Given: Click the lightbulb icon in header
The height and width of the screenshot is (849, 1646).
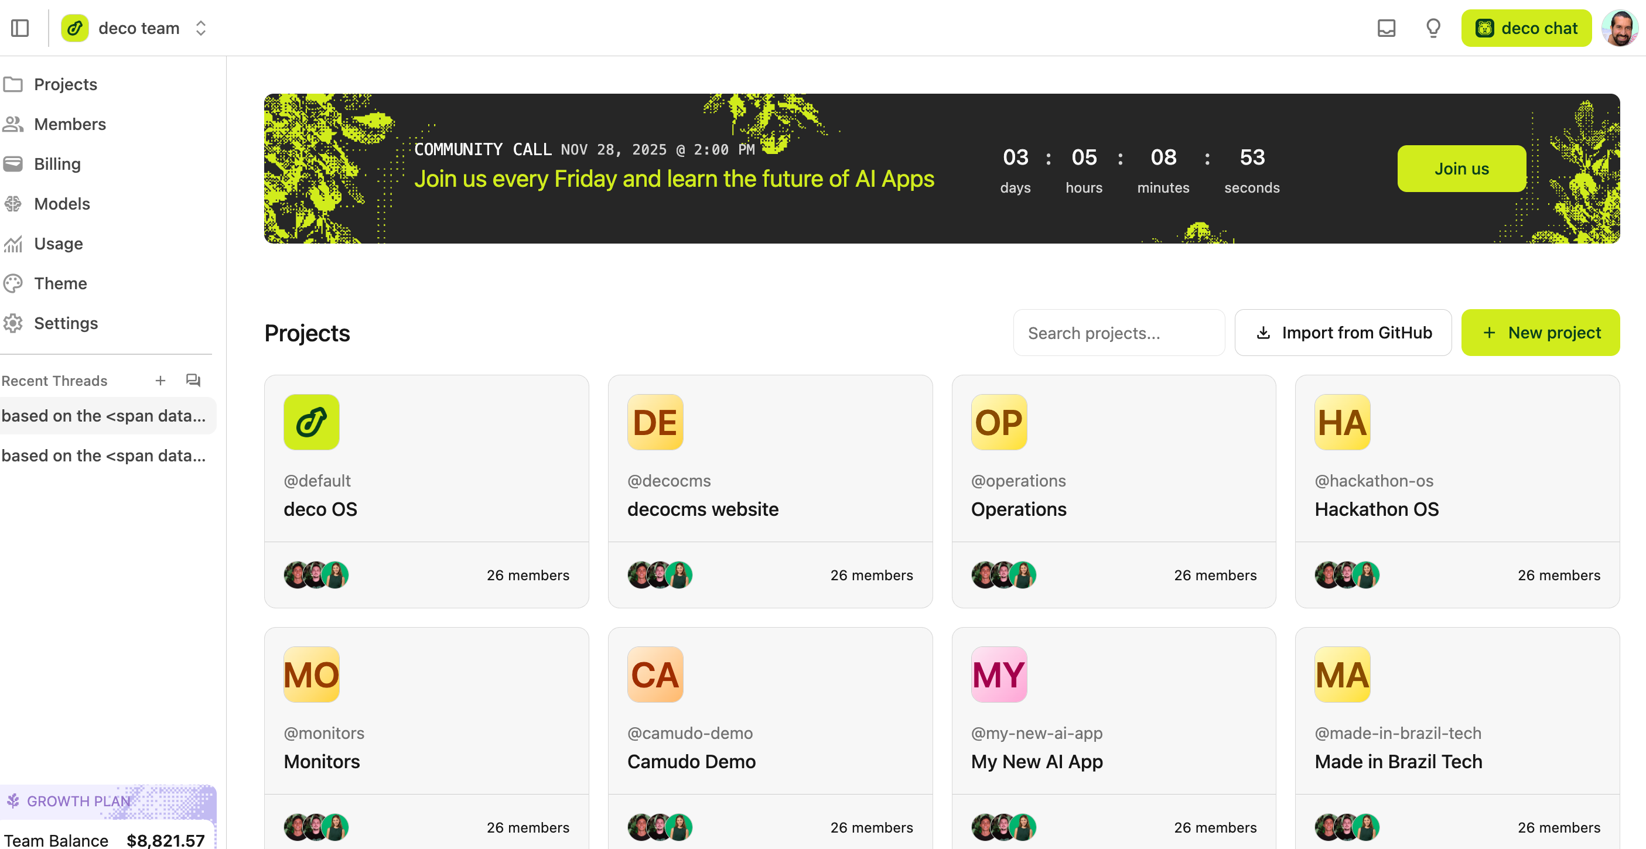Looking at the screenshot, I should point(1433,28).
